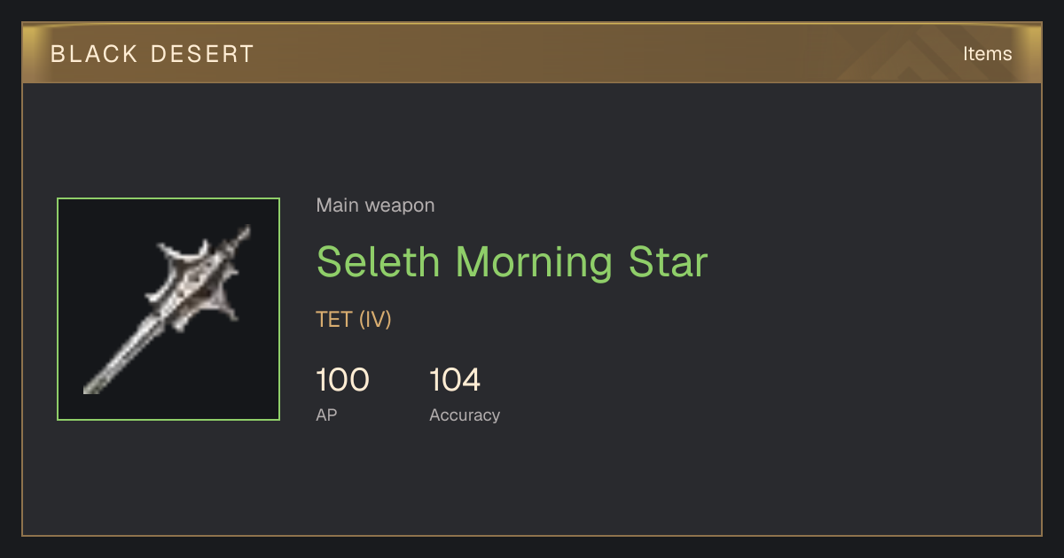Click the spiked head of the mace
This screenshot has height=558, width=1064.
click(199, 283)
